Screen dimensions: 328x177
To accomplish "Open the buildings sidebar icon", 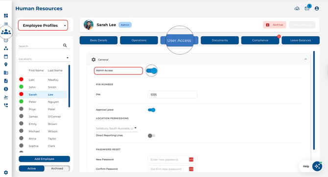I will (x=6, y=73).
